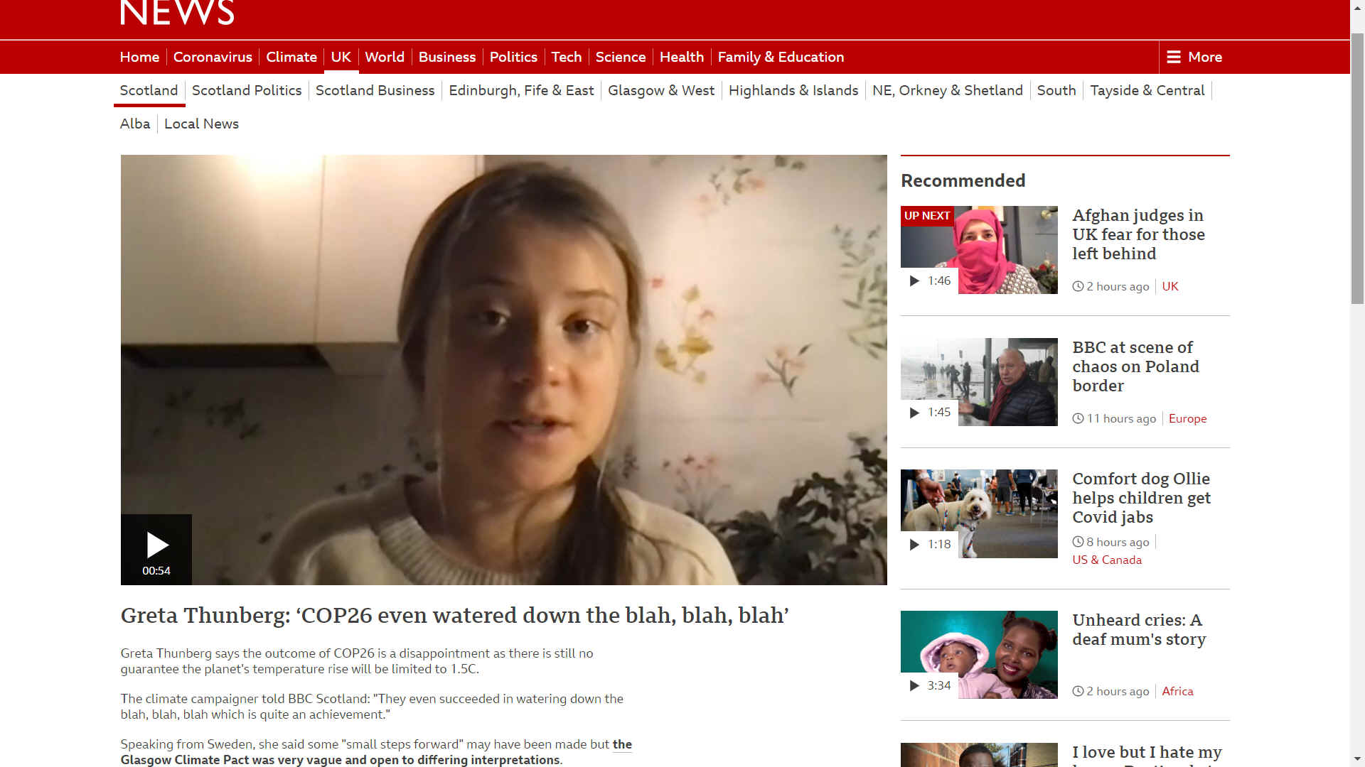Click the page scrollbar thumb
1365x767 pixels.
pos(1358,168)
